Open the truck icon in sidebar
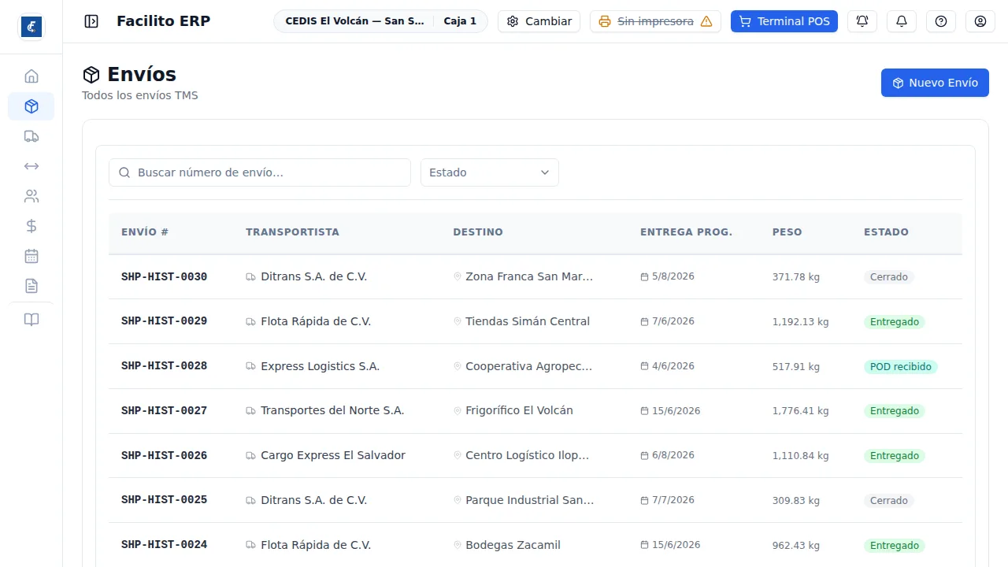Screen dimensions: 1008x567 pyautogui.click(x=31, y=136)
